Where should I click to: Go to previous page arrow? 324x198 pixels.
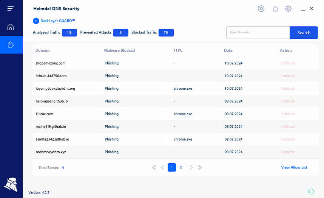click(x=163, y=167)
